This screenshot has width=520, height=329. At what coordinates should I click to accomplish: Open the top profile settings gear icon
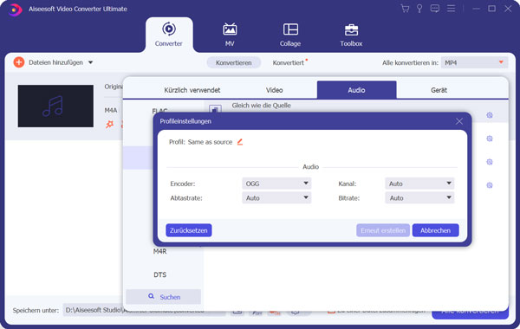coord(490,115)
